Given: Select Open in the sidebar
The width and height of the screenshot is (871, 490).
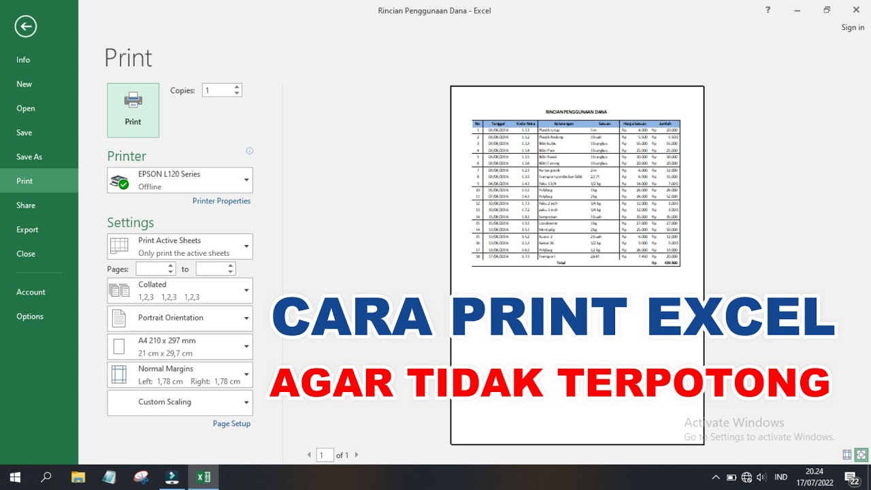Looking at the screenshot, I should click(x=25, y=108).
